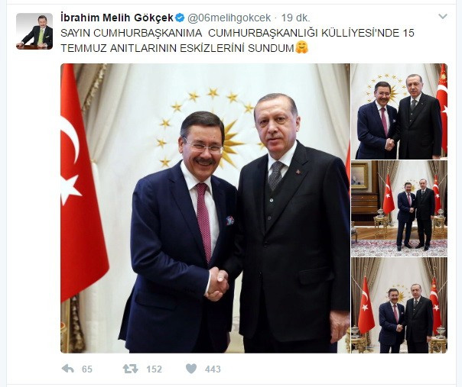
Task: Click the retweet icon
Action: 130,369
